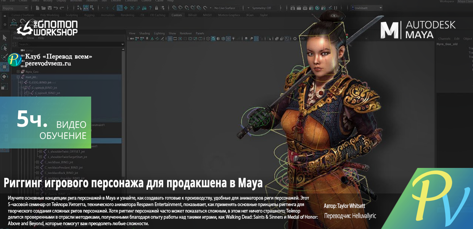Select C_spineB_BIND_jnt in the Outliner
The width and height of the screenshot is (473, 229).
click(47, 93)
